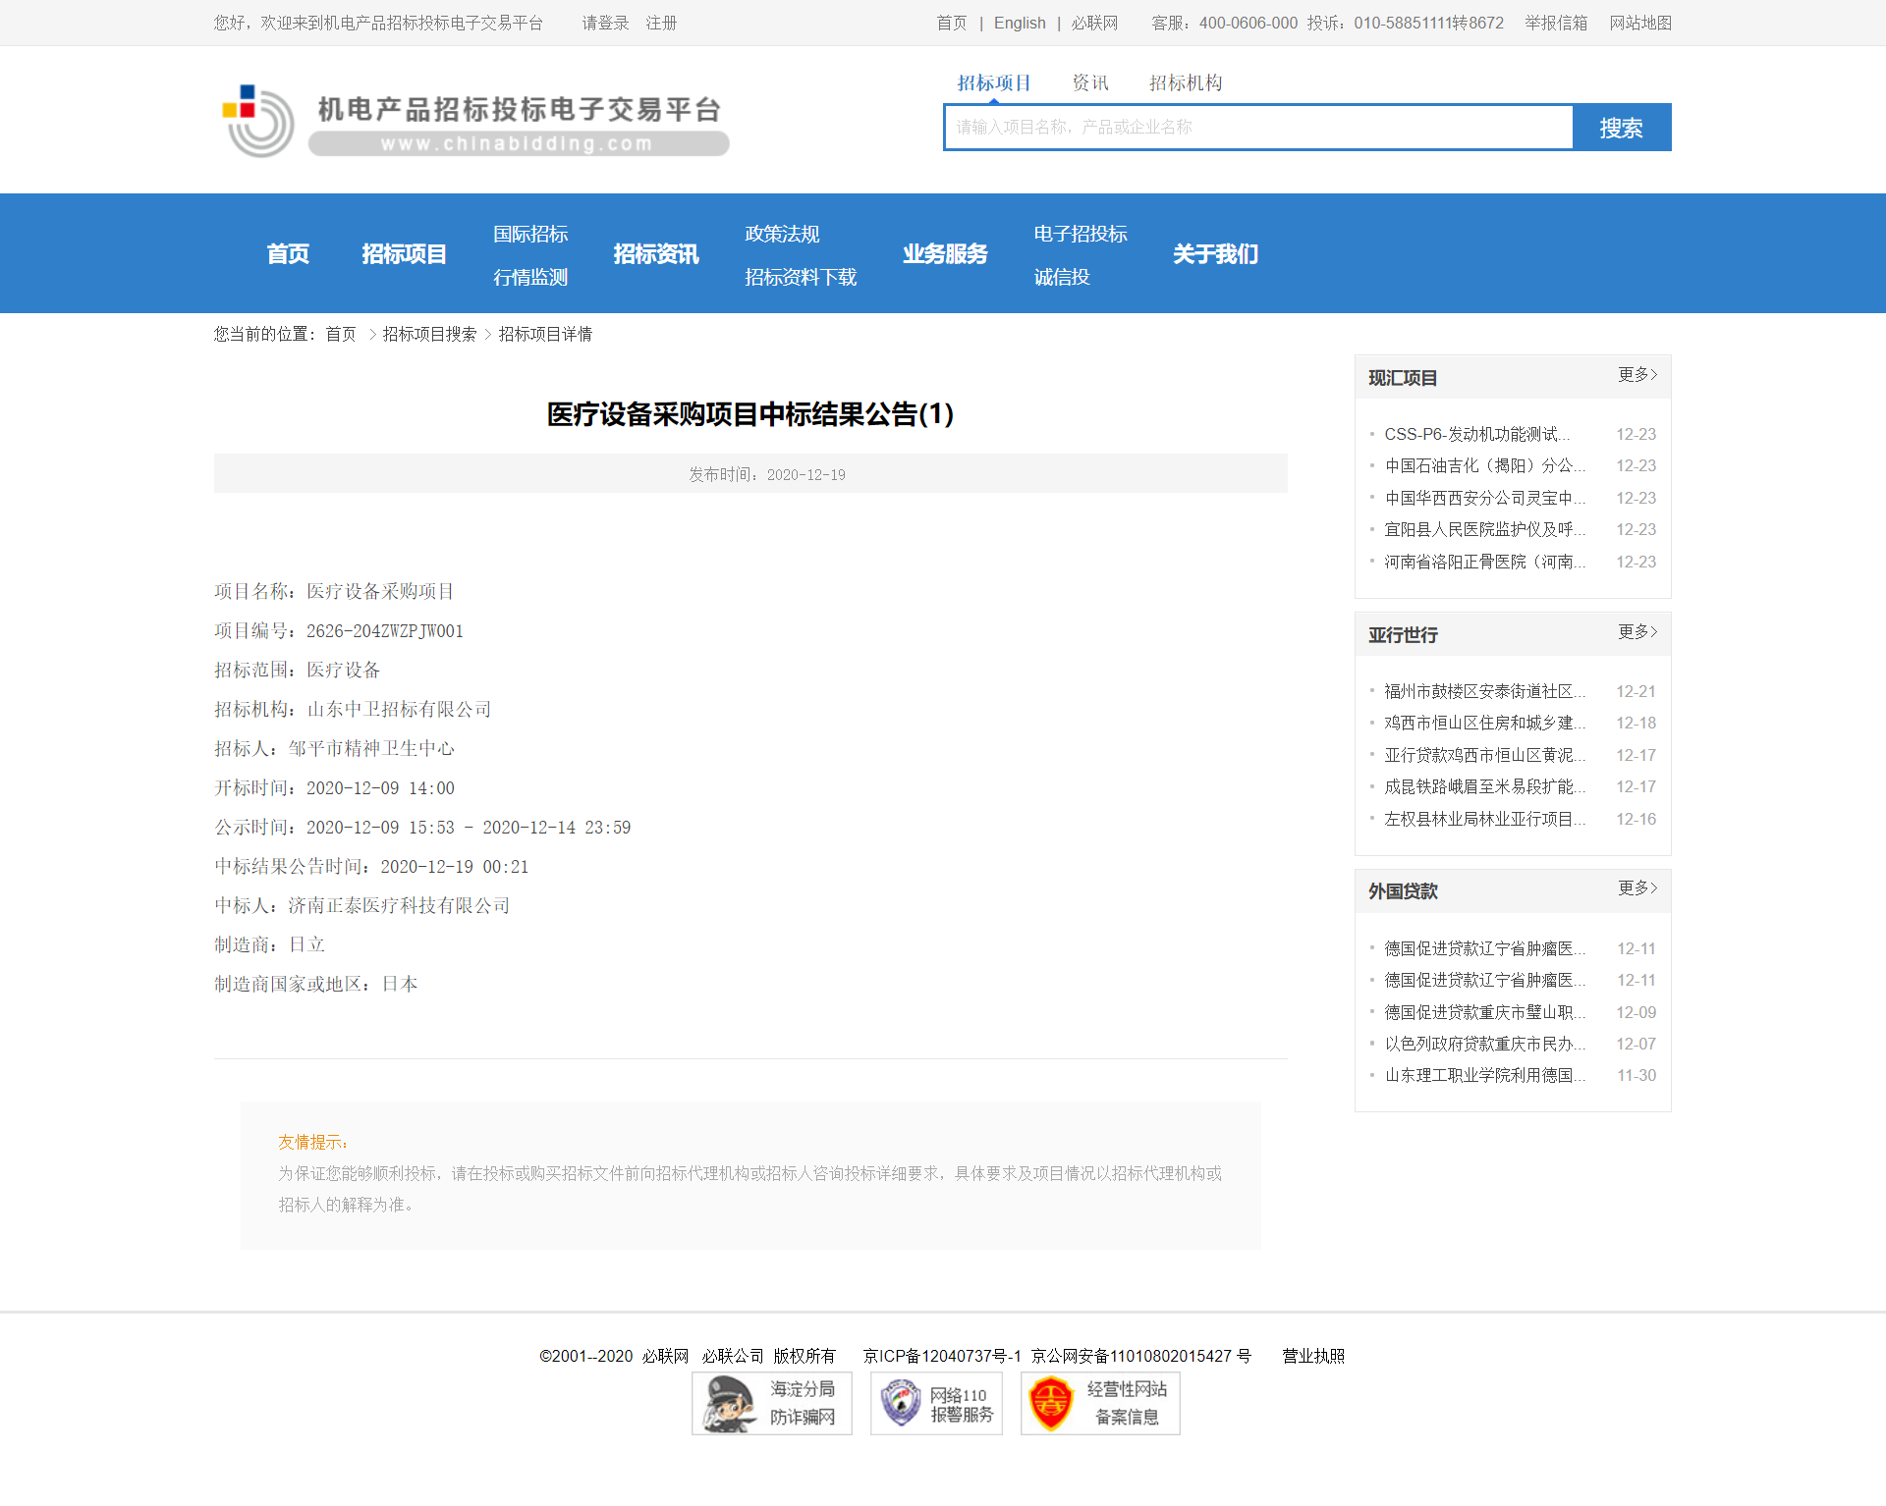The image size is (1886, 1506).
Task: Click the chinabidding platform logo
Action: [x=473, y=121]
